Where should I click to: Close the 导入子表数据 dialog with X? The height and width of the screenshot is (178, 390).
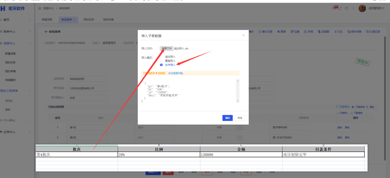(x=243, y=35)
